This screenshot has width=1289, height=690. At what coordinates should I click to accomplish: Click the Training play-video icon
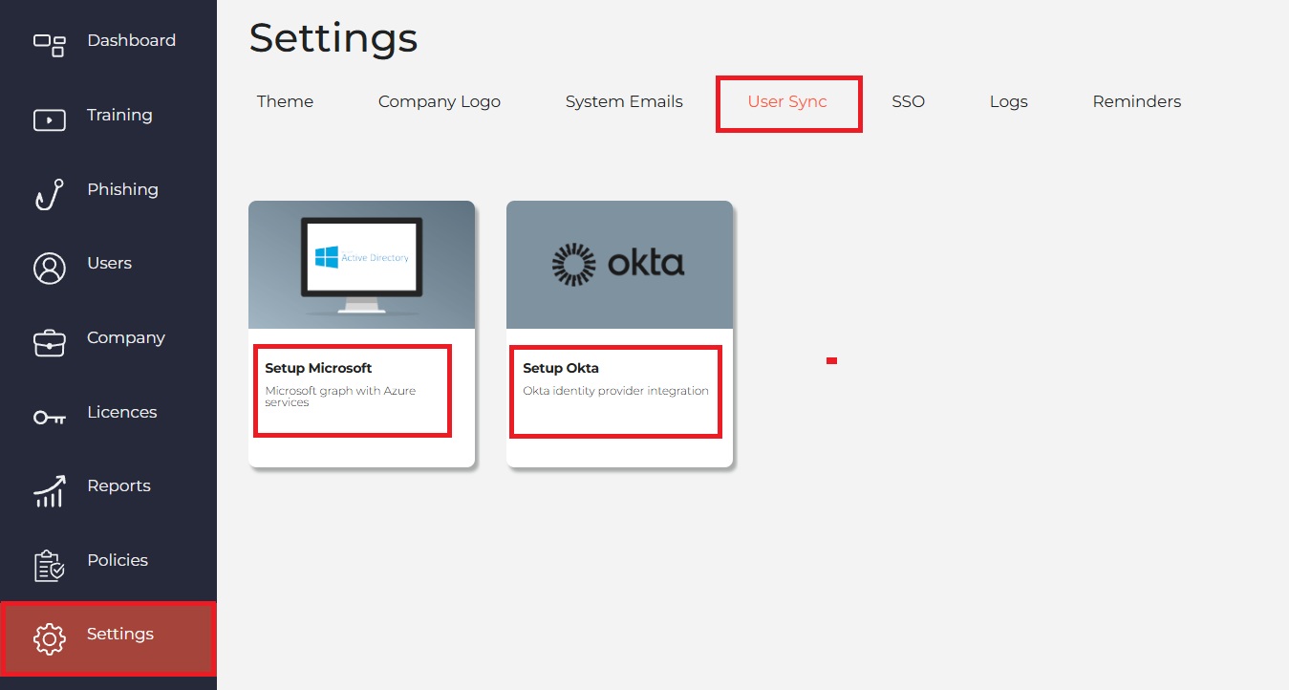(x=50, y=119)
